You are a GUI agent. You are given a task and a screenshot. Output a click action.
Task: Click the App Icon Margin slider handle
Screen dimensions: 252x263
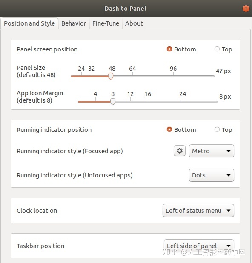pyautogui.click(x=113, y=101)
